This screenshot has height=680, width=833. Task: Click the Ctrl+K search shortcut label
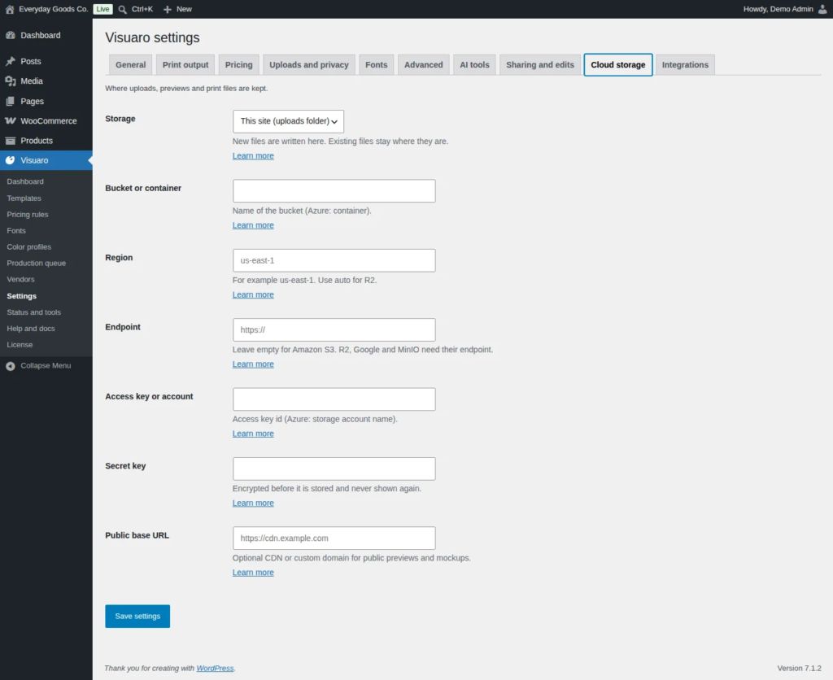142,9
